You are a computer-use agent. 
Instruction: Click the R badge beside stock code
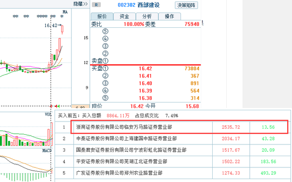96,5
